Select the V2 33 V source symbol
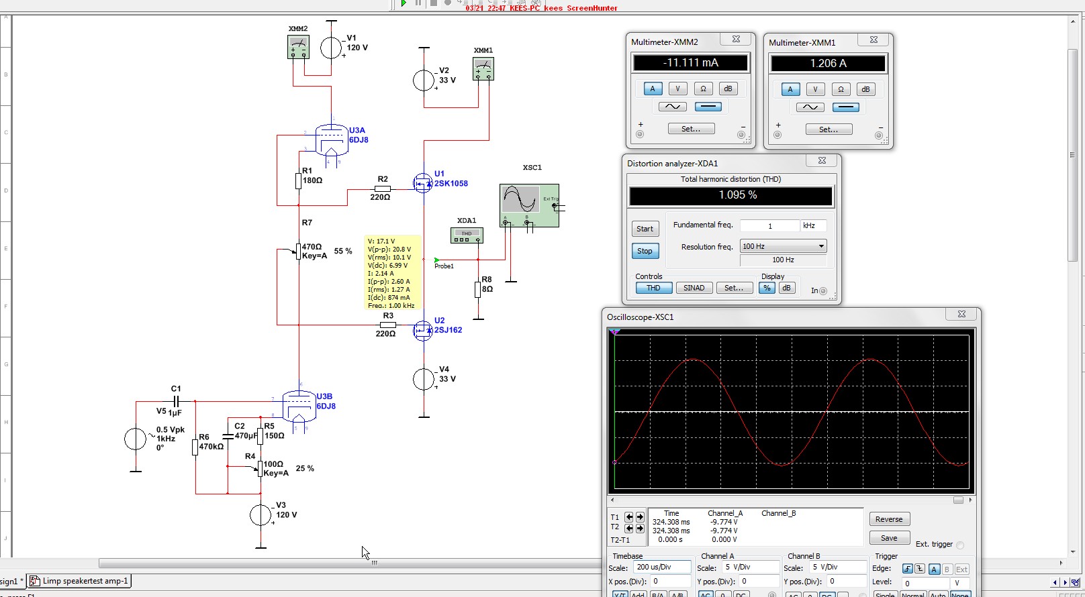 tap(424, 80)
